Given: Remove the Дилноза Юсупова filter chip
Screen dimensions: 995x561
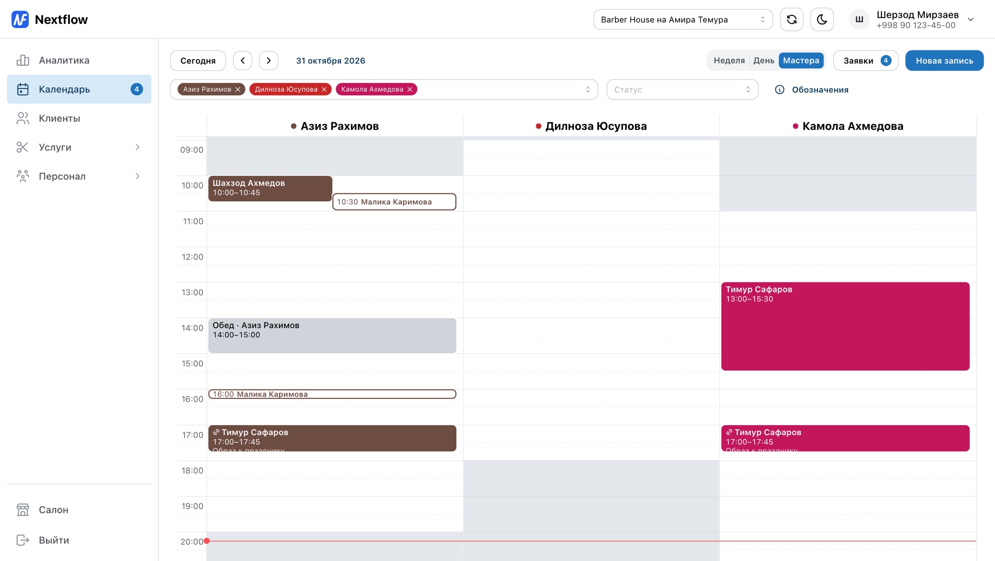Looking at the screenshot, I should click(324, 90).
